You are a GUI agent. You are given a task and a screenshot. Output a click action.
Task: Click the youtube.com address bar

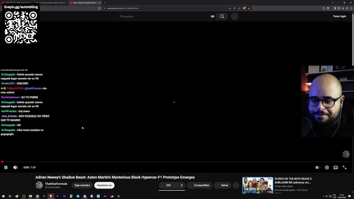point(166,8)
